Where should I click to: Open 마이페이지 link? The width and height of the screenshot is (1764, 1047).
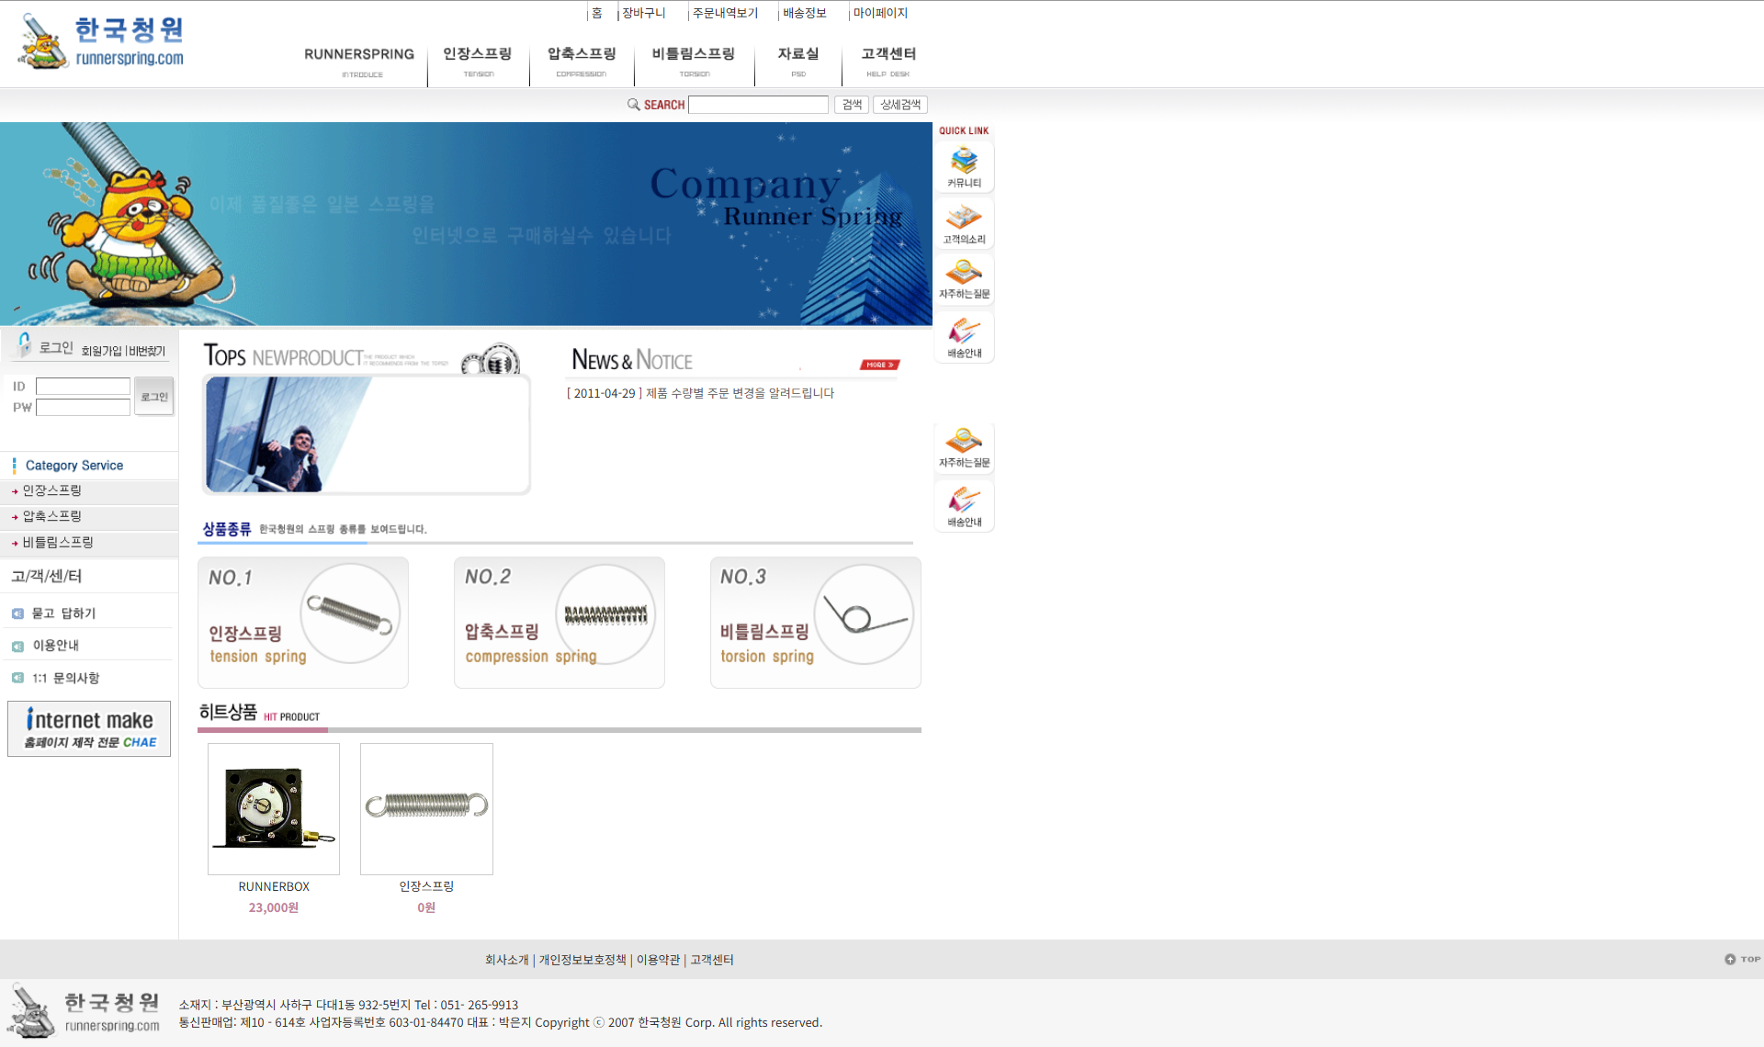click(x=880, y=13)
